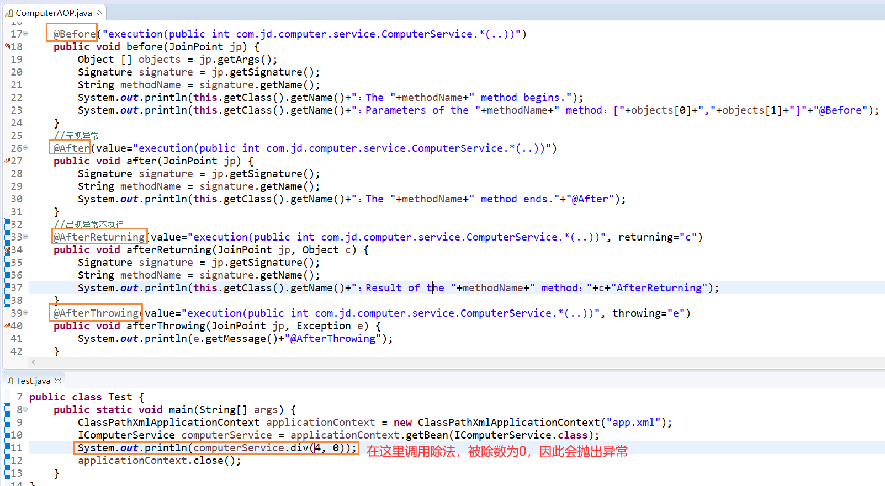Click the advice marker icon at line 40
Viewport: 885px width, 486px height.
point(7,325)
